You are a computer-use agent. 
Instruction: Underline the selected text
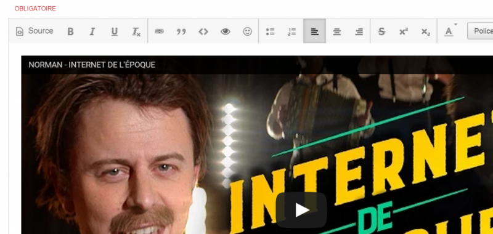click(x=115, y=31)
